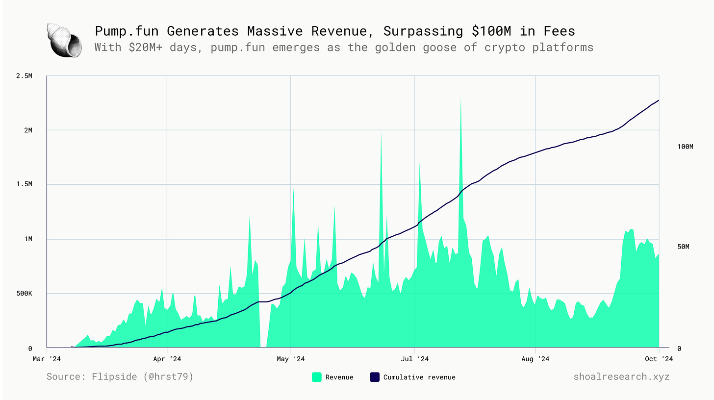Click the cumulative revenue line endpoint
The width and height of the screenshot is (714, 400).
point(659,100)
